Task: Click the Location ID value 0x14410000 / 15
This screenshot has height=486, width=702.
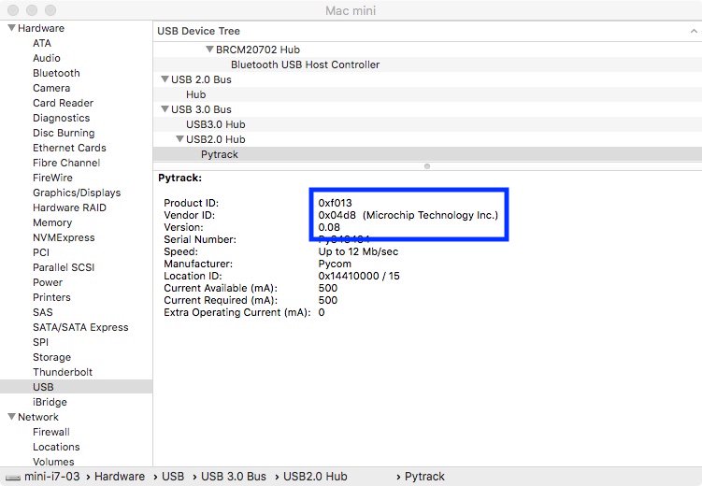Action: point(359,276)
